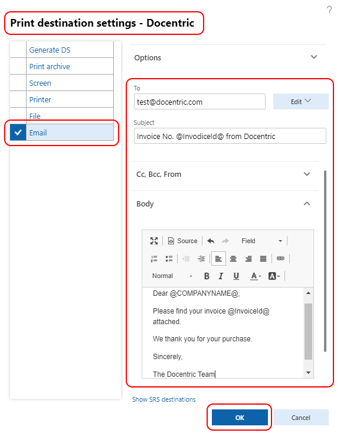Click the 'Dear @COMPANYNAME@,' line
The height and width of the screenshot is (436, 337).
point(197,293)
